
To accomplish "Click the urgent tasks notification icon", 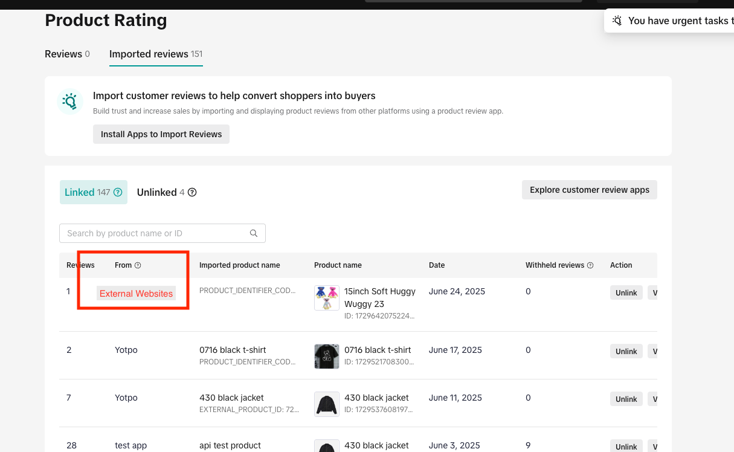I will pos(617,21).
